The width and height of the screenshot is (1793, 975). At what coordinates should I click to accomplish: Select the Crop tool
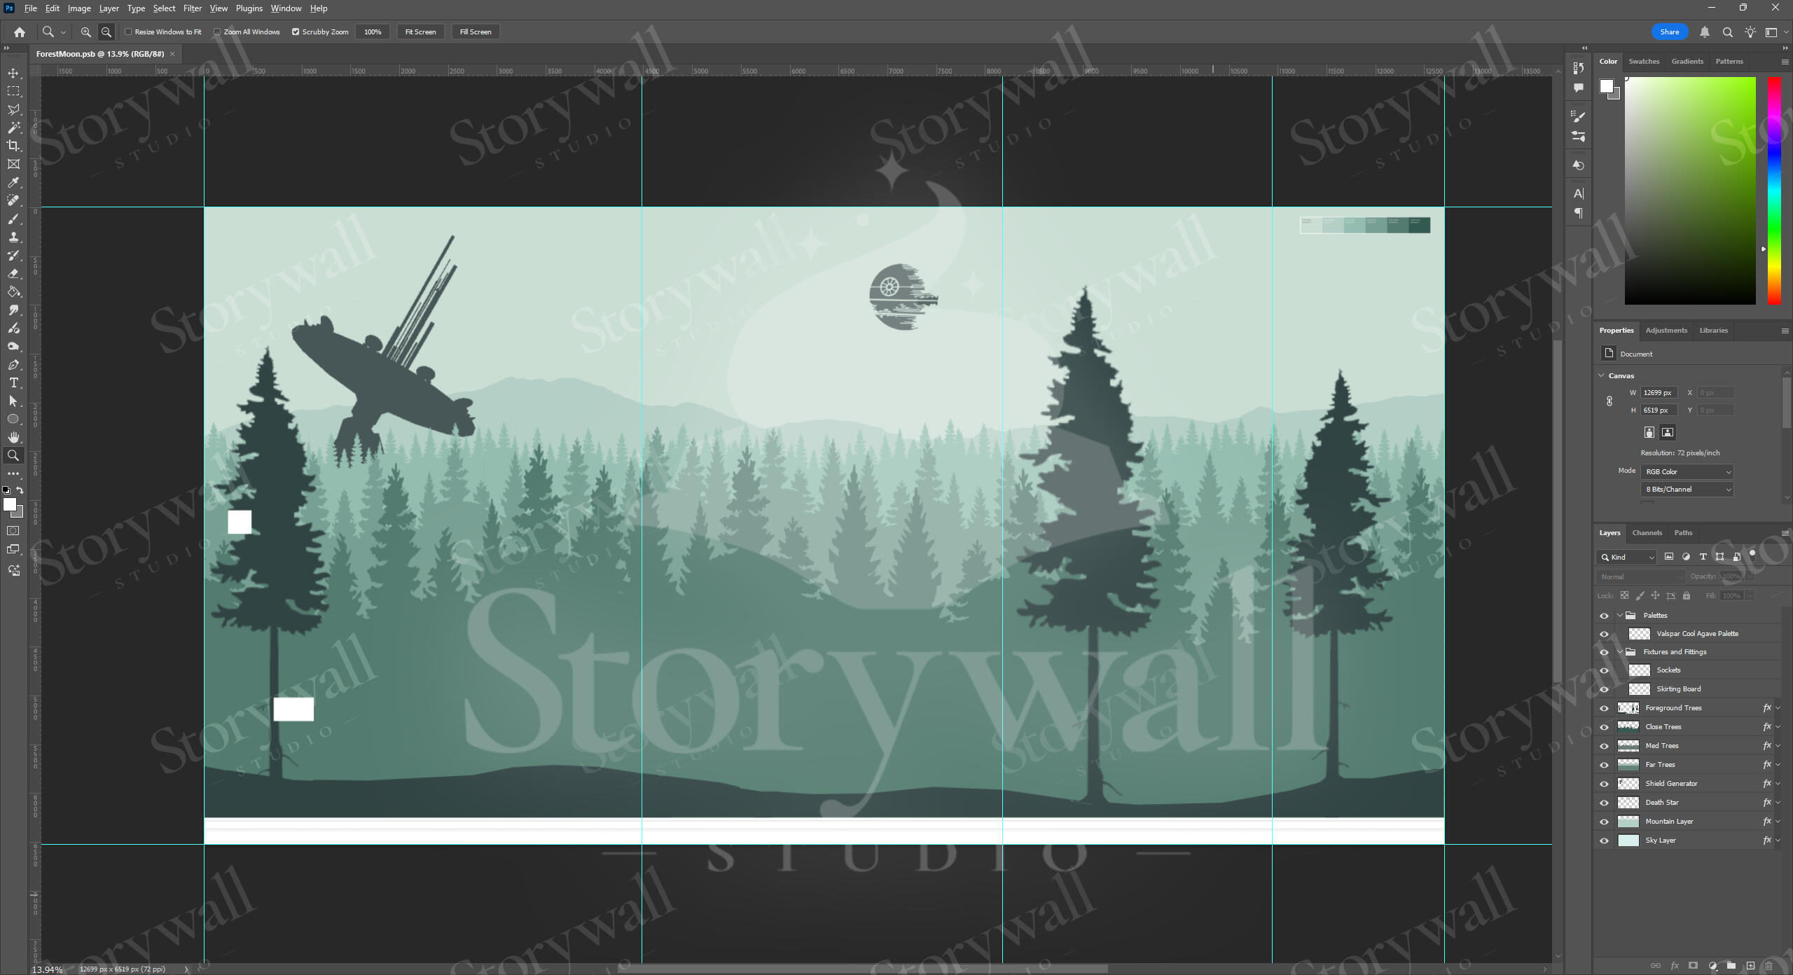tap(13, 146)
